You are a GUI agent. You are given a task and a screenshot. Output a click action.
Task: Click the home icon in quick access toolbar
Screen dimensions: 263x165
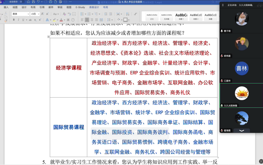point(28,2)
